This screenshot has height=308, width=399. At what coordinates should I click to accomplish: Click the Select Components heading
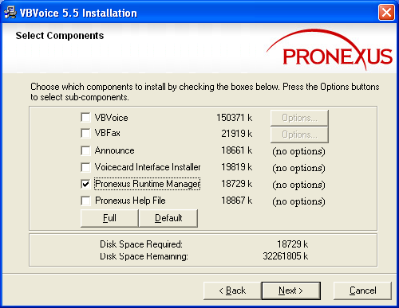60,36
